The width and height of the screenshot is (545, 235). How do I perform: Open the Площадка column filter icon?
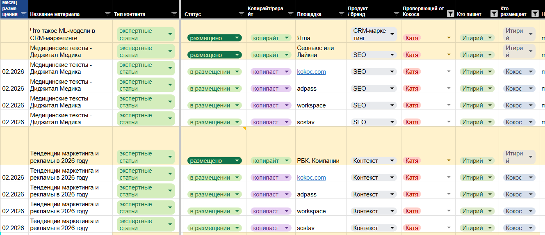pos(342,14)
